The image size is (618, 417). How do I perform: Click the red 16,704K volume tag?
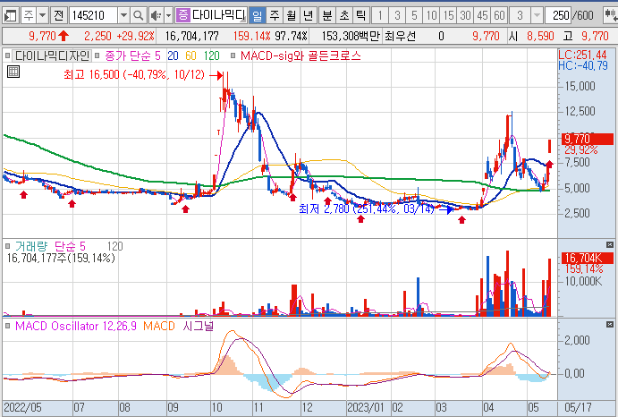[588, 258]
